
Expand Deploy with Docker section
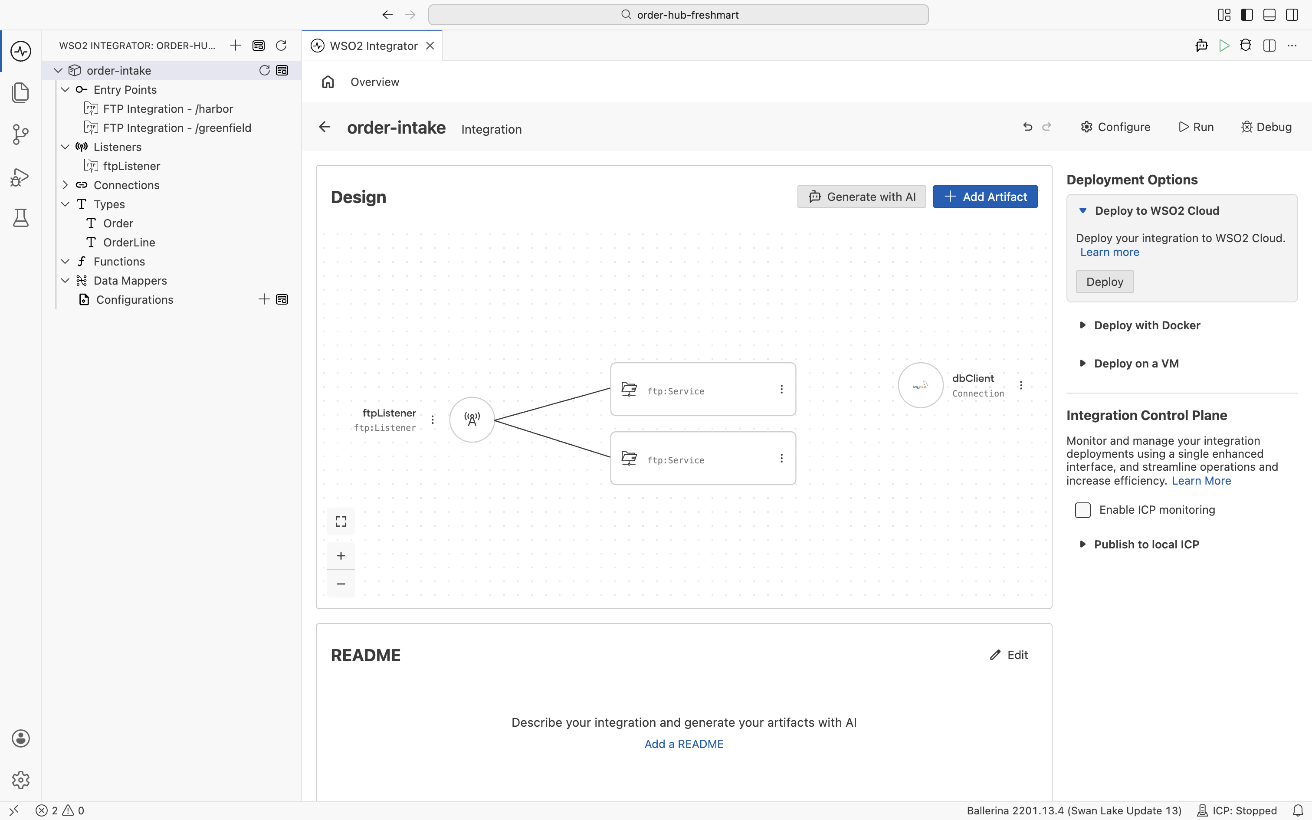coord(1140,325)
